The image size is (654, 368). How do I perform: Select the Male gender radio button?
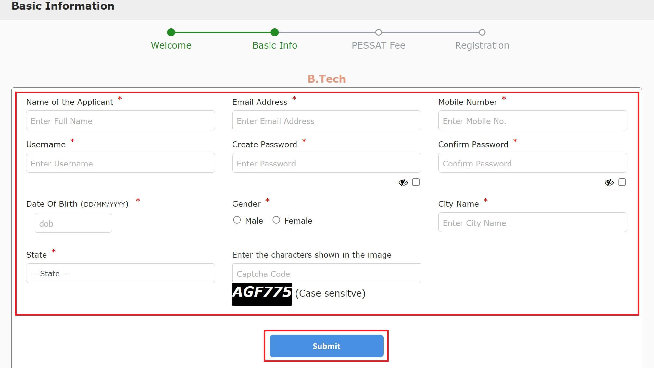[x=237, y=220]
